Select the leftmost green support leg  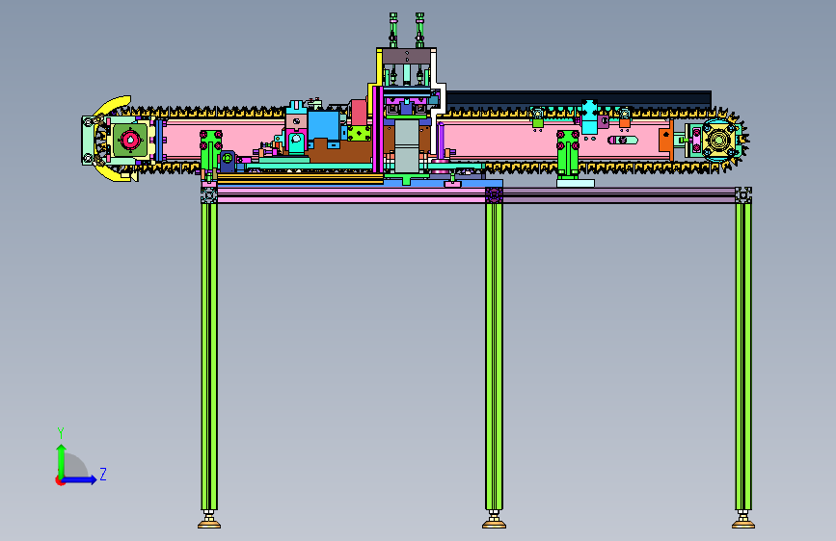pyautogui.click(x=209, y=356)
